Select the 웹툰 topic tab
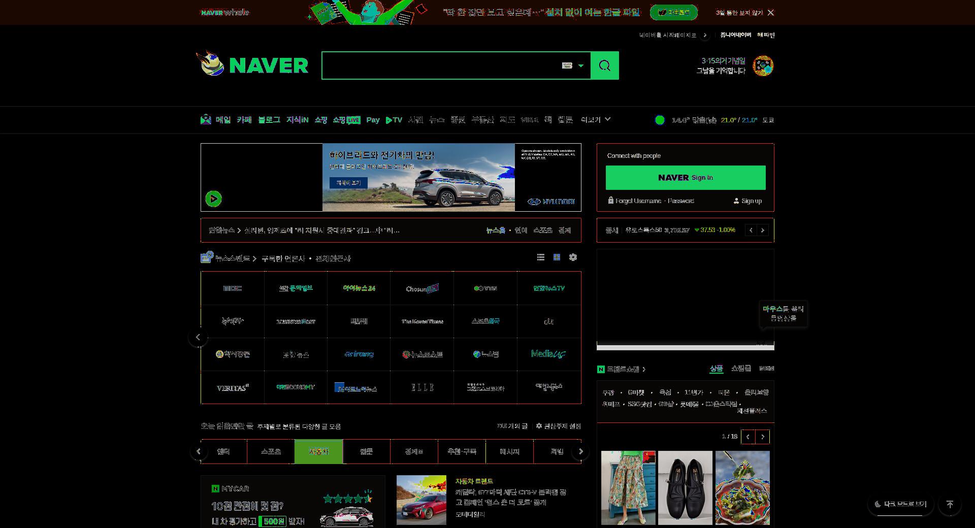The width and height of the screenshot is (975, 528). [366, 451]
